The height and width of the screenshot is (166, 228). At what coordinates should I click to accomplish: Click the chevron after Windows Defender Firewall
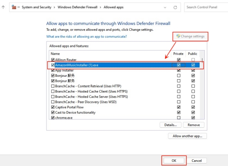coord(100,7)
